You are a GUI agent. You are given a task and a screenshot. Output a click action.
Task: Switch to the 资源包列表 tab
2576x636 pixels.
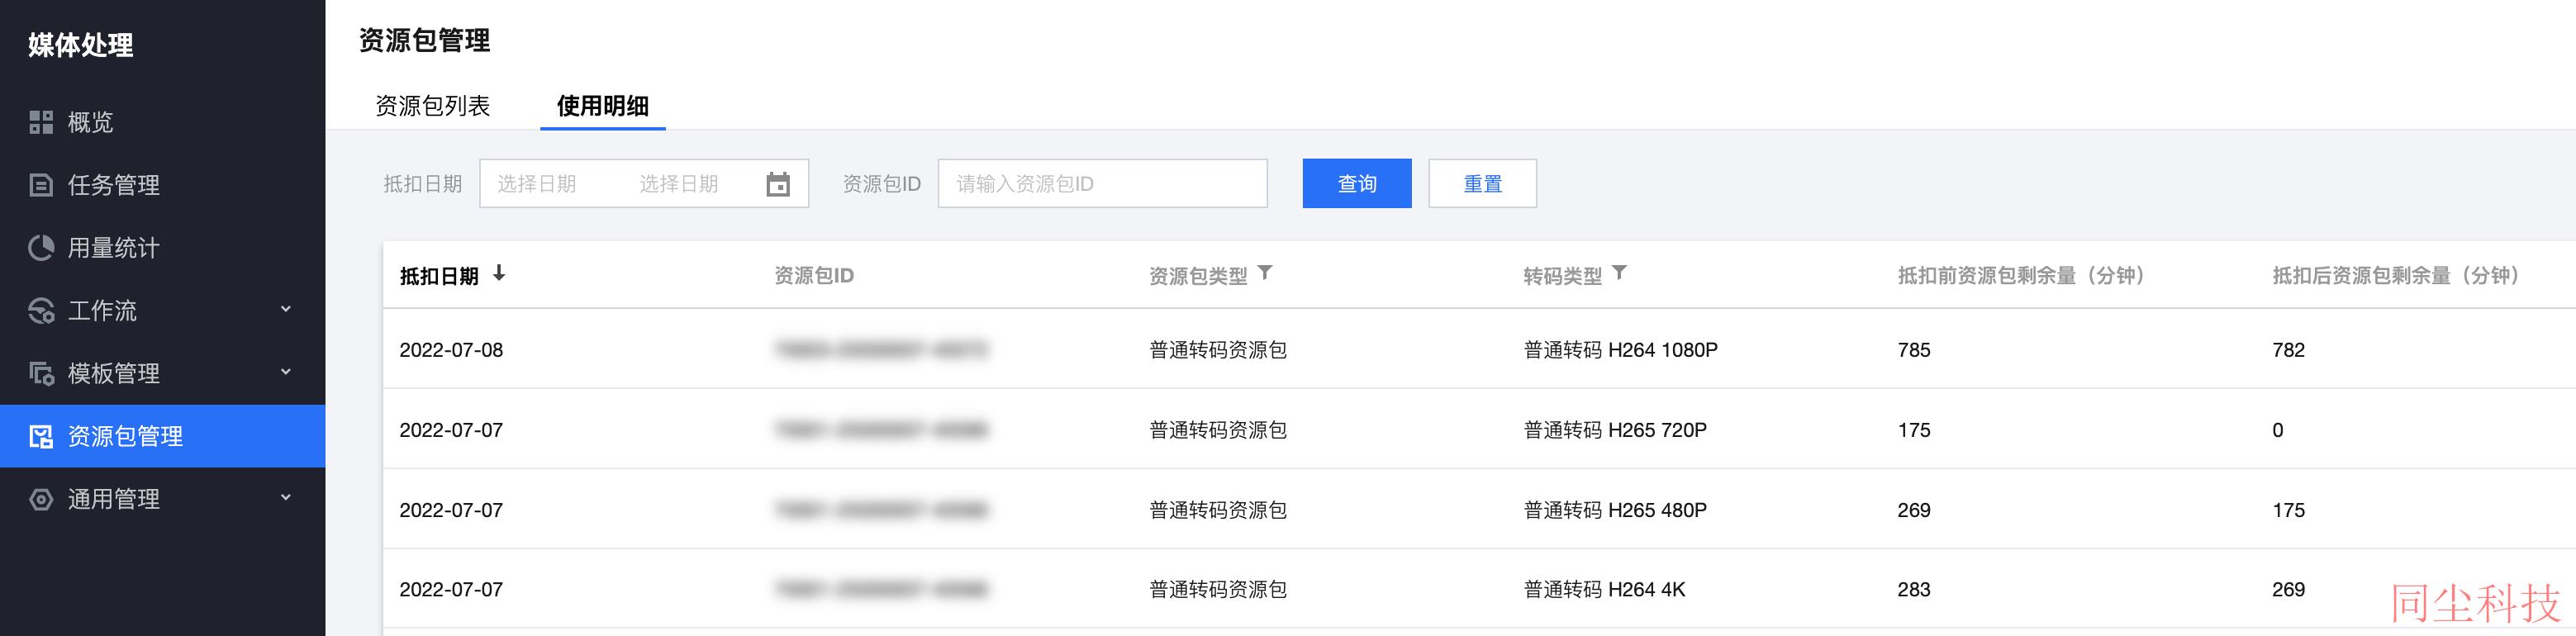[x=432, y=106]
